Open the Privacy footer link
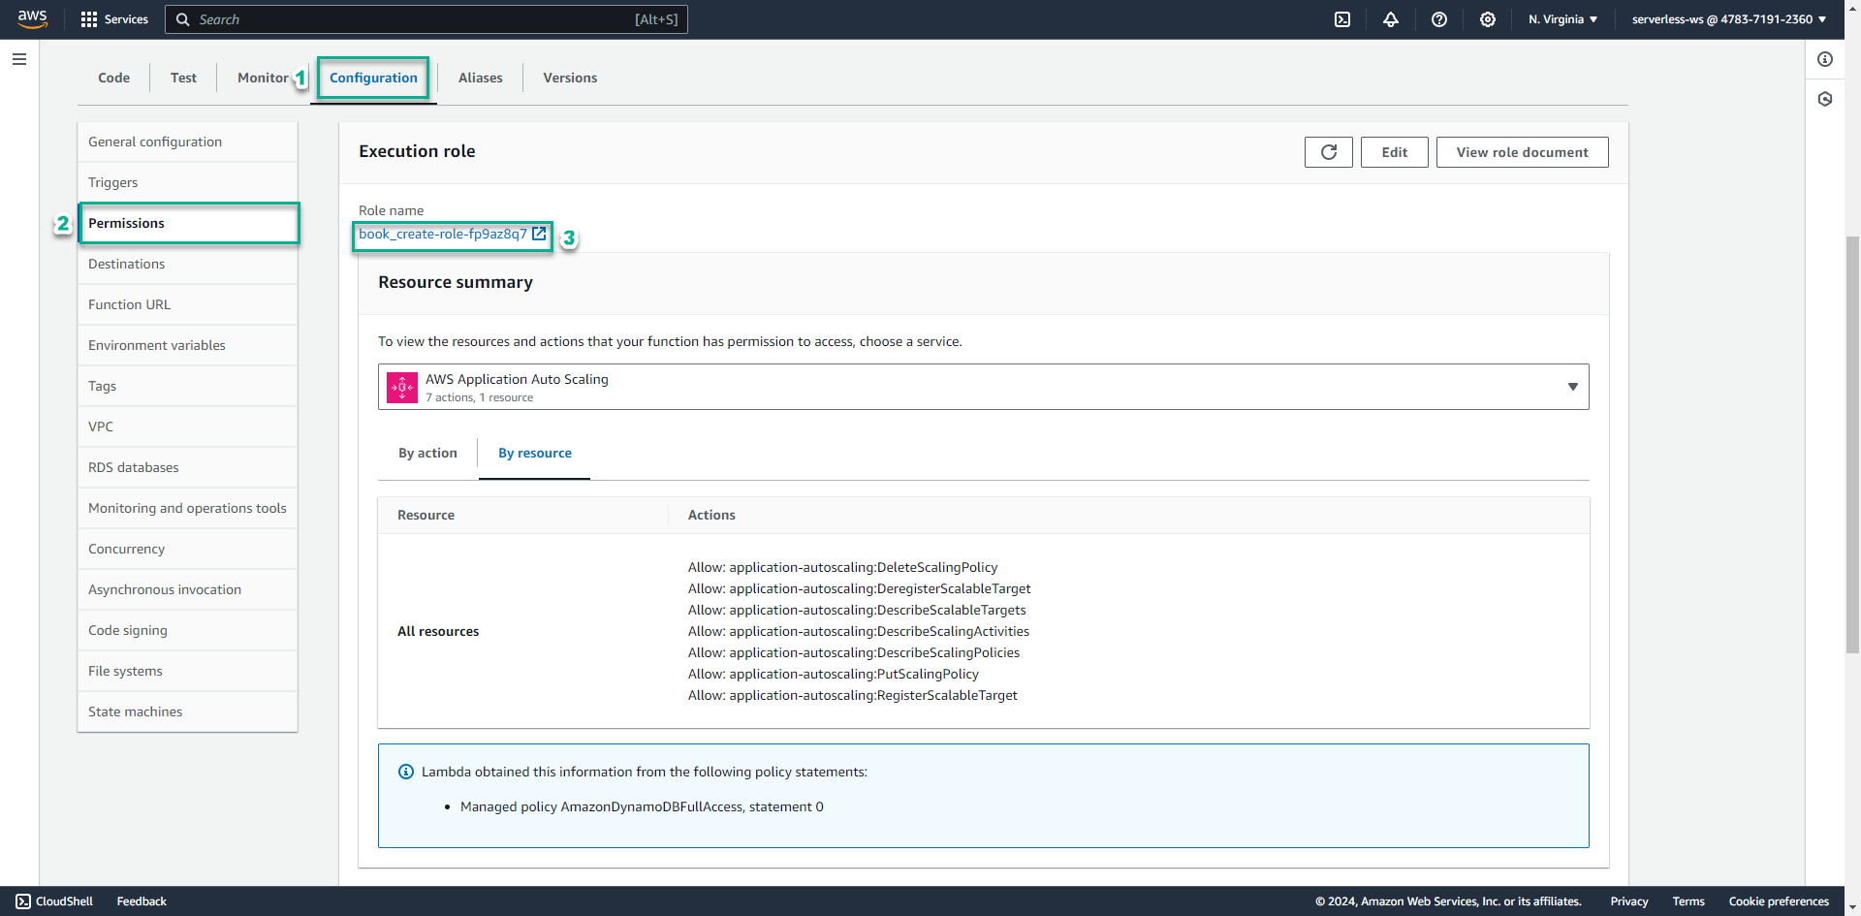1861x916 pixels. click(1629, 901)
